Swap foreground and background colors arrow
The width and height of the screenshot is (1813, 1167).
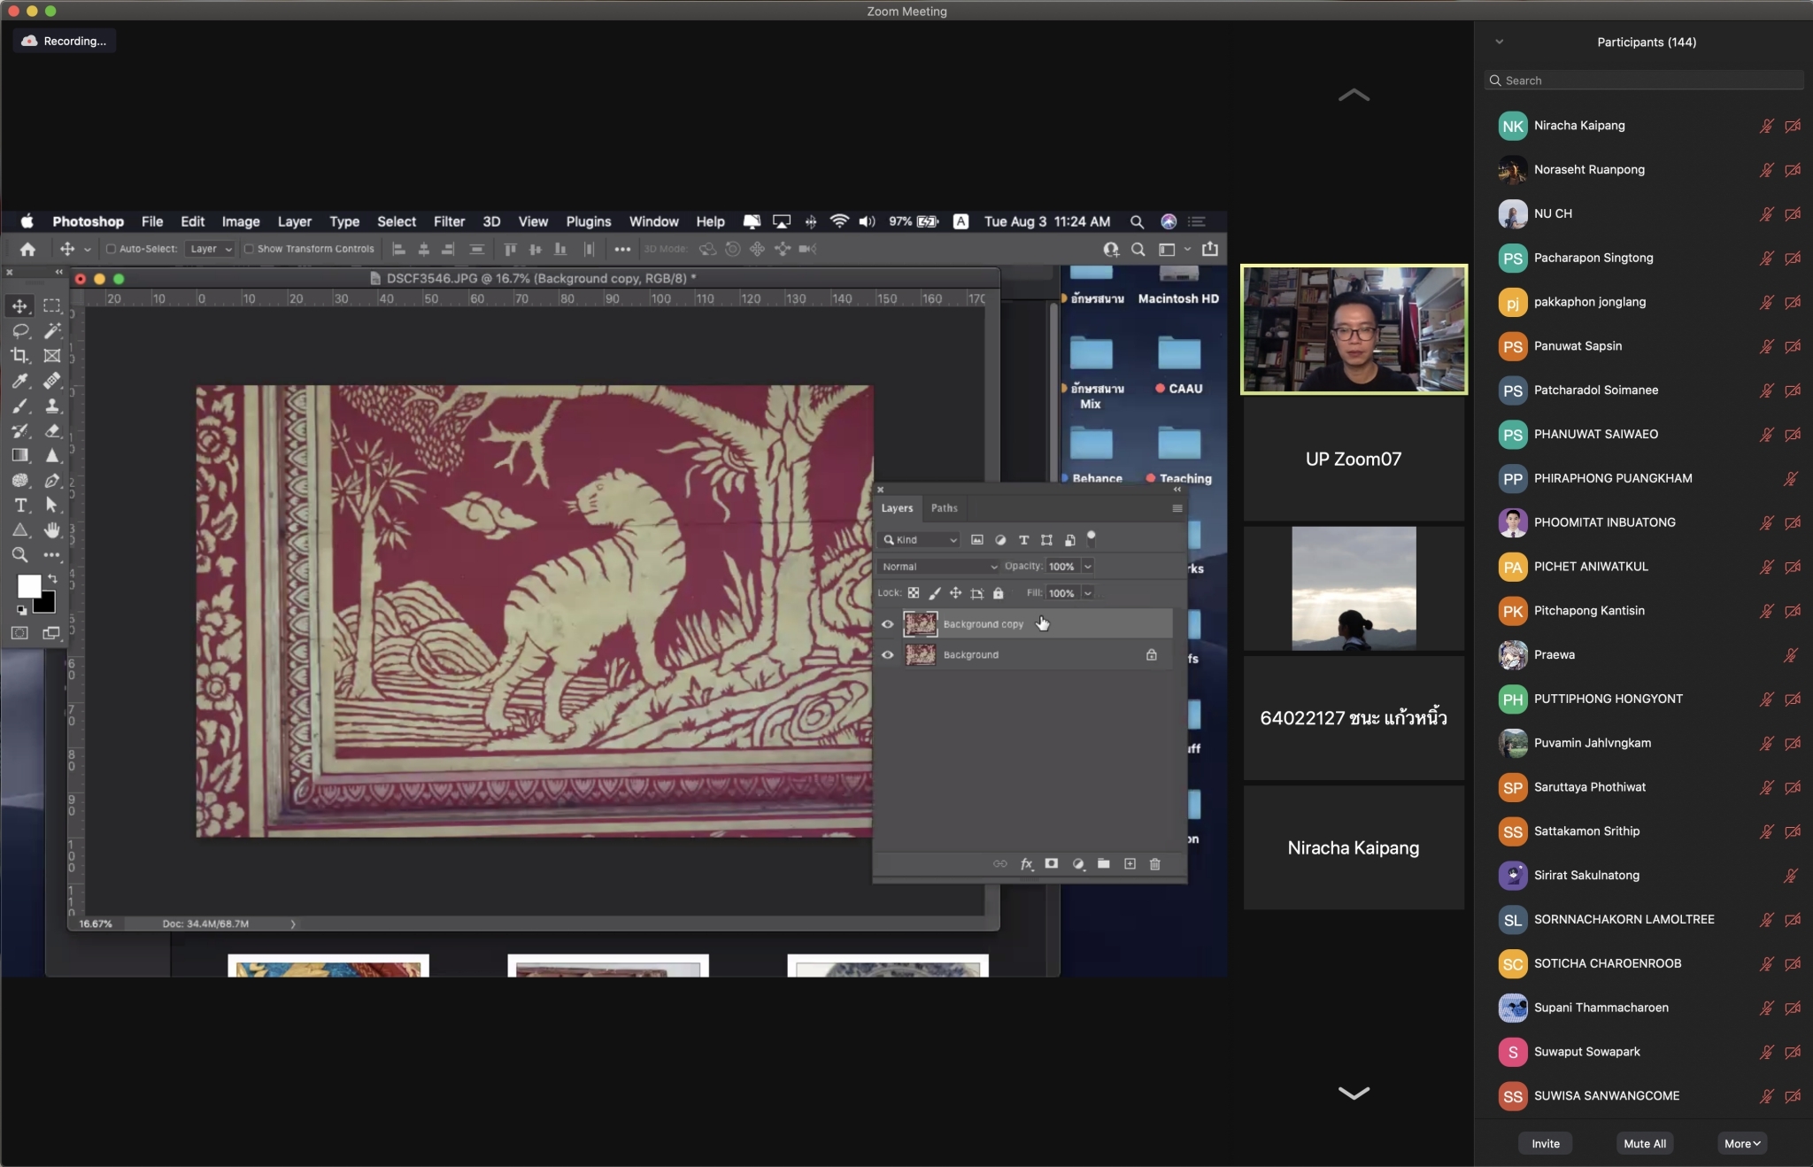point(52,578)
